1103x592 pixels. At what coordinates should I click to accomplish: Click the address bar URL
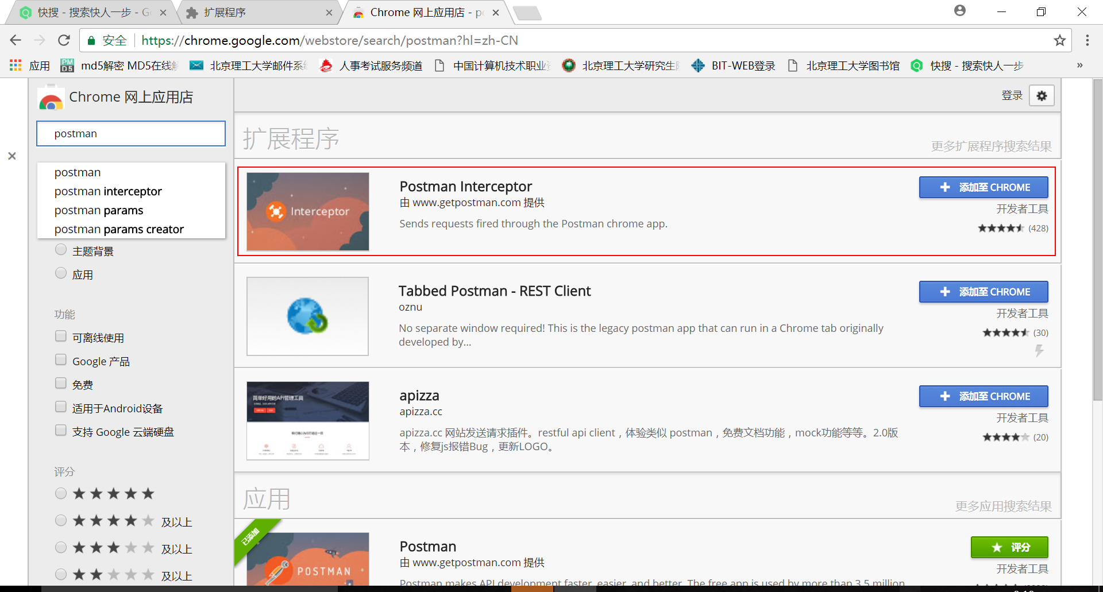pyautogui.click(x=330, y=40)
